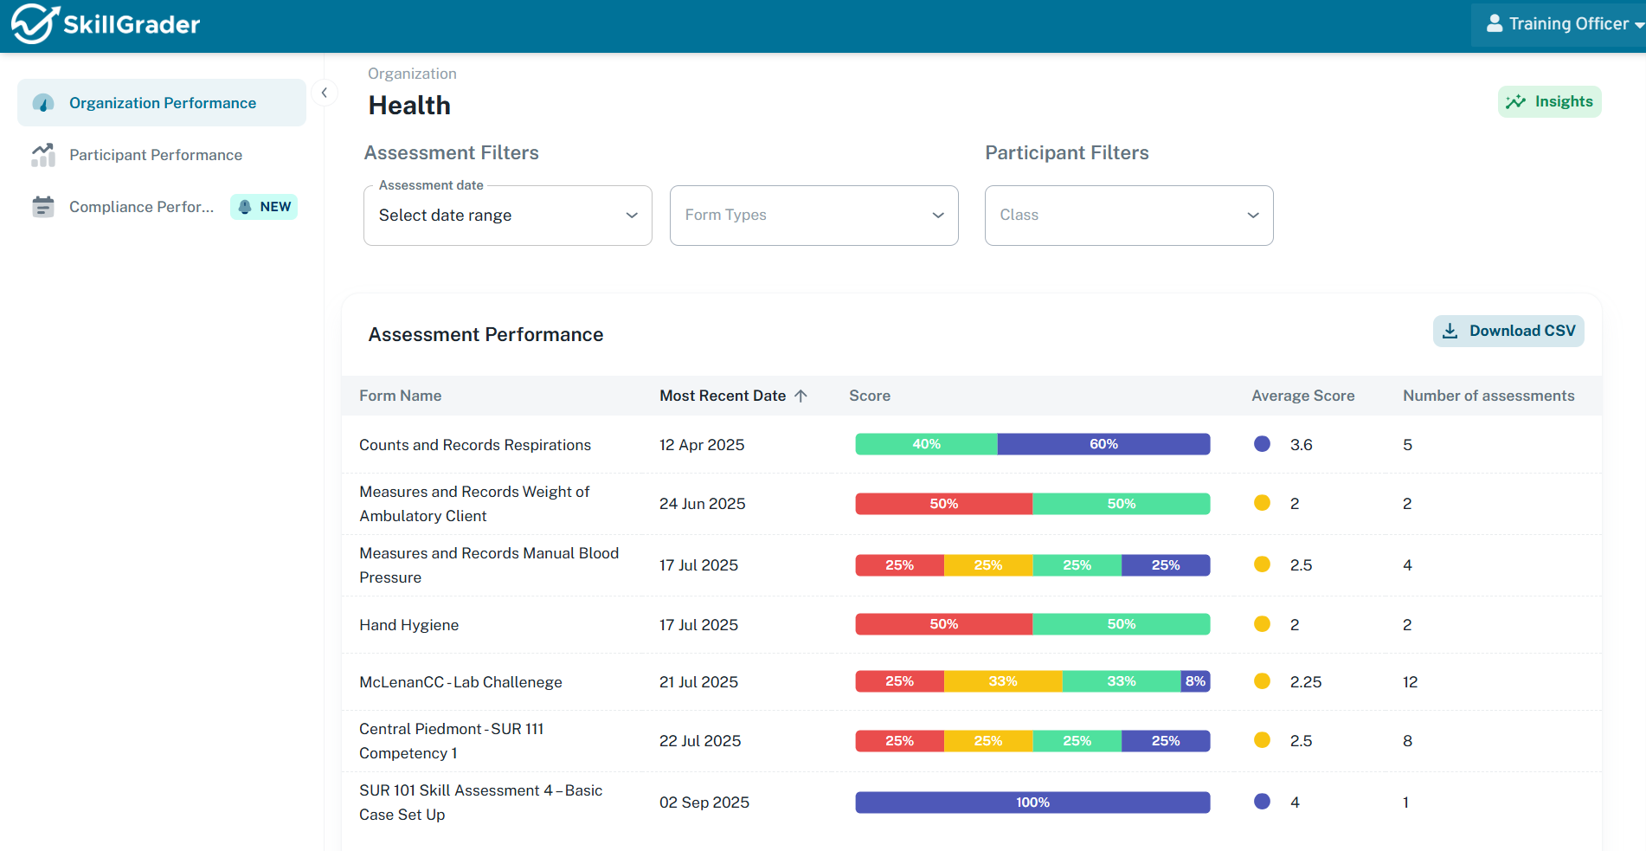Switch to Participant Performance section
Screen dimensions: 1646x851
156,154
